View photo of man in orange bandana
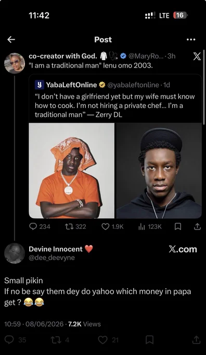This screenshot has height=355, width=206. [x=71, y=171]
